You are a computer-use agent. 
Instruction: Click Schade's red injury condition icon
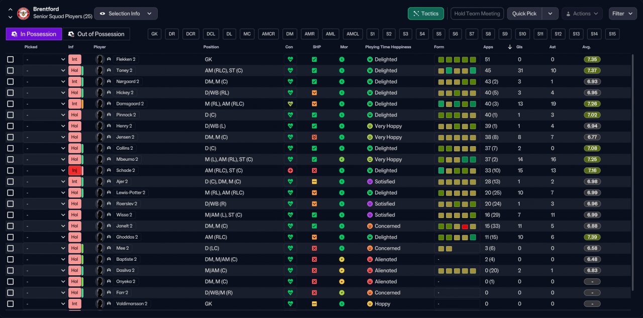pos(290,170)
